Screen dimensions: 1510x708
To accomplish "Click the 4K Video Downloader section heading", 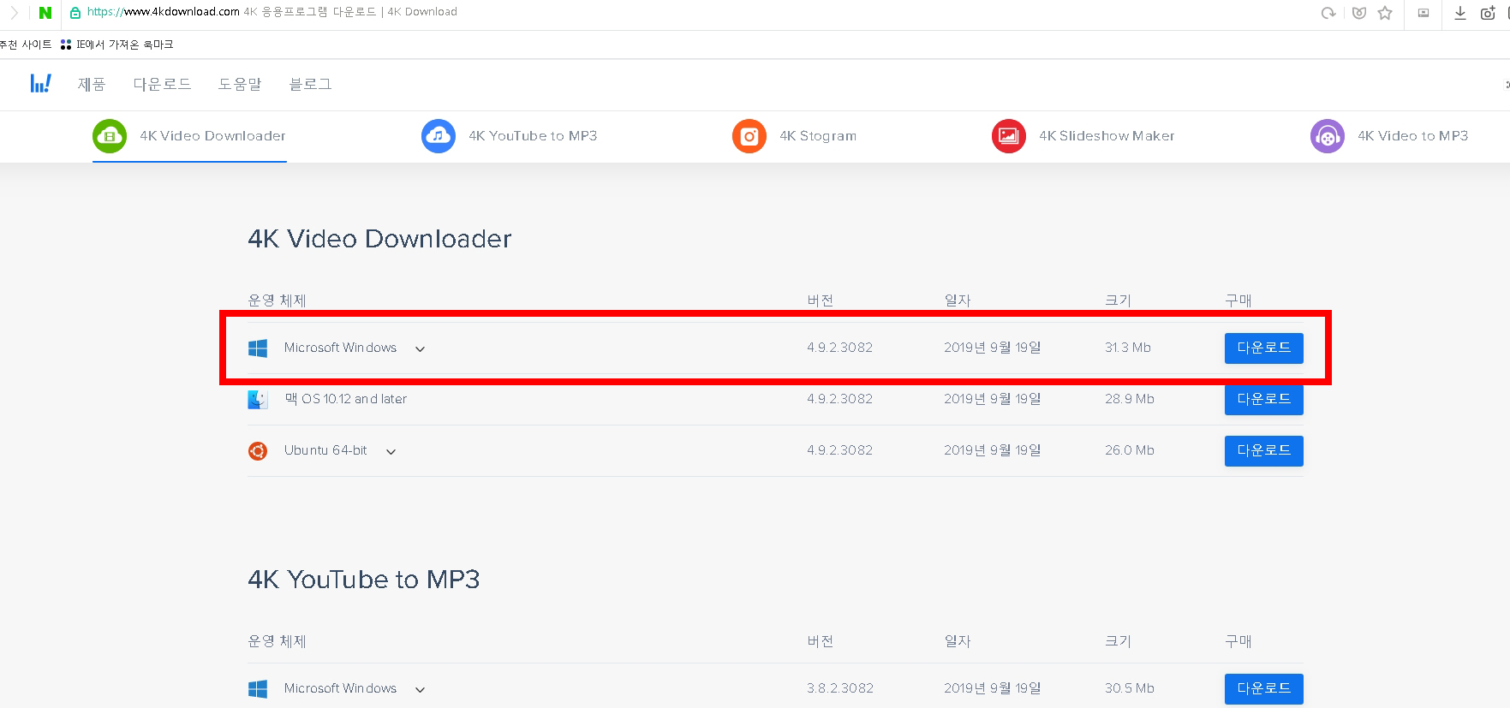I will coord(379,239).
